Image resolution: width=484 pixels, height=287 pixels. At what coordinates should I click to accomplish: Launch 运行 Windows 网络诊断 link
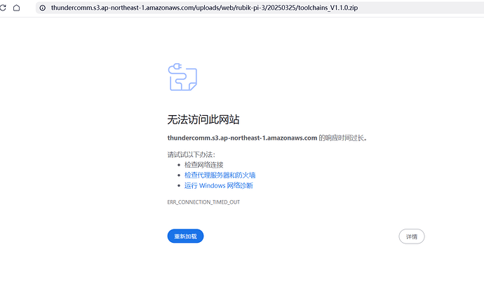pyautogui.click(x=218, y=185)
